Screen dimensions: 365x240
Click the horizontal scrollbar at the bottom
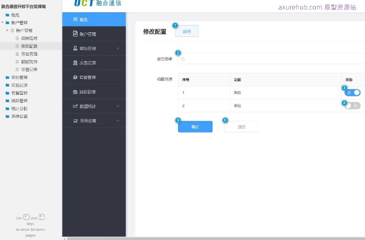[216, 239]
